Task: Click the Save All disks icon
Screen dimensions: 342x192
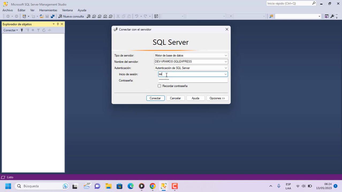Action: coord(52,16)
